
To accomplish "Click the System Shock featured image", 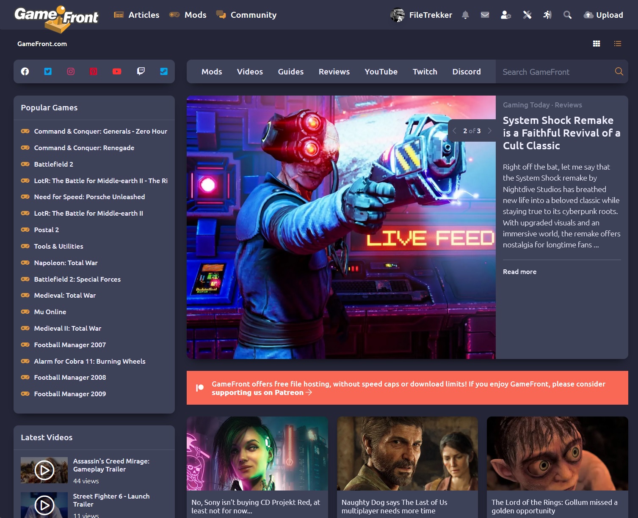I will (x=341, y=227).
